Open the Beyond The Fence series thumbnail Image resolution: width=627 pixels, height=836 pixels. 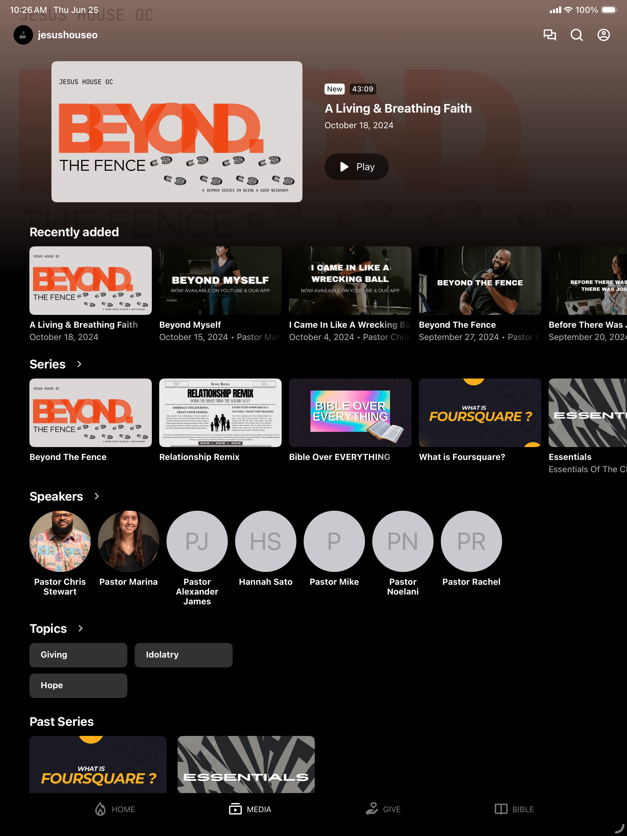pyautogui.click(x=90, y=413)
